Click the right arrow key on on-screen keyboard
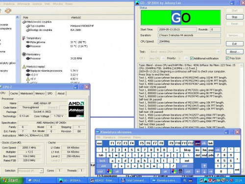The width and height of the screenshot is (245, 184). (x=211, y=171)
